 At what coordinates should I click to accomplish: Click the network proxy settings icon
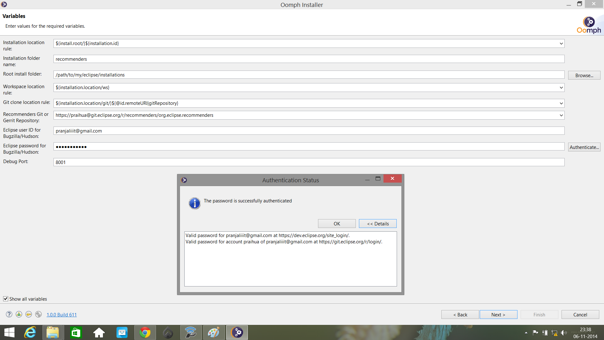(x=19, y=314)
